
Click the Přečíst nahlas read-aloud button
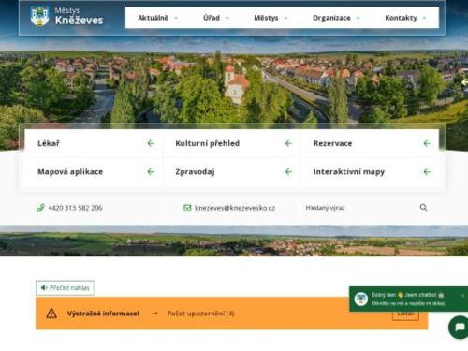click(x=65, y=287)
